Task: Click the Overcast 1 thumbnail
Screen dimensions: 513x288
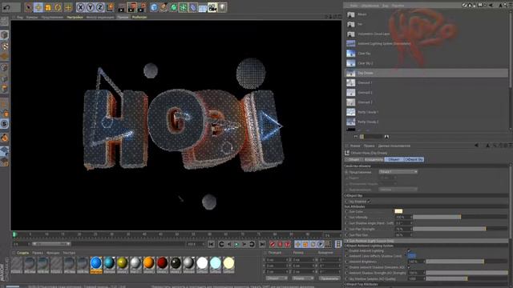Action: tap(351, 82)
